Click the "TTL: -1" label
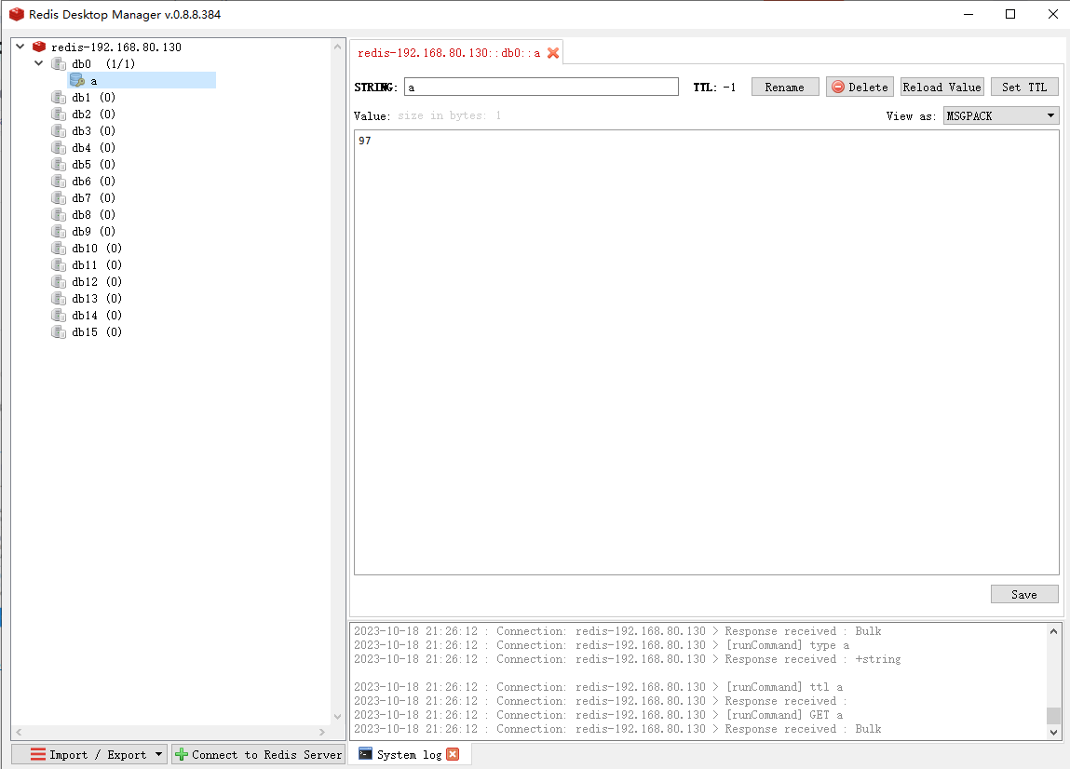Screen dimensions: 1070x769 714,87
